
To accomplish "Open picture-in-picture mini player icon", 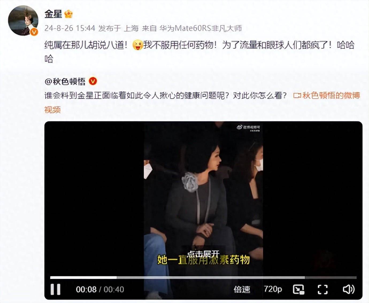I will click(298, 289).
